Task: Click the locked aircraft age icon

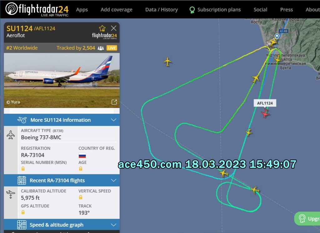Action: [x=81, y=169]
